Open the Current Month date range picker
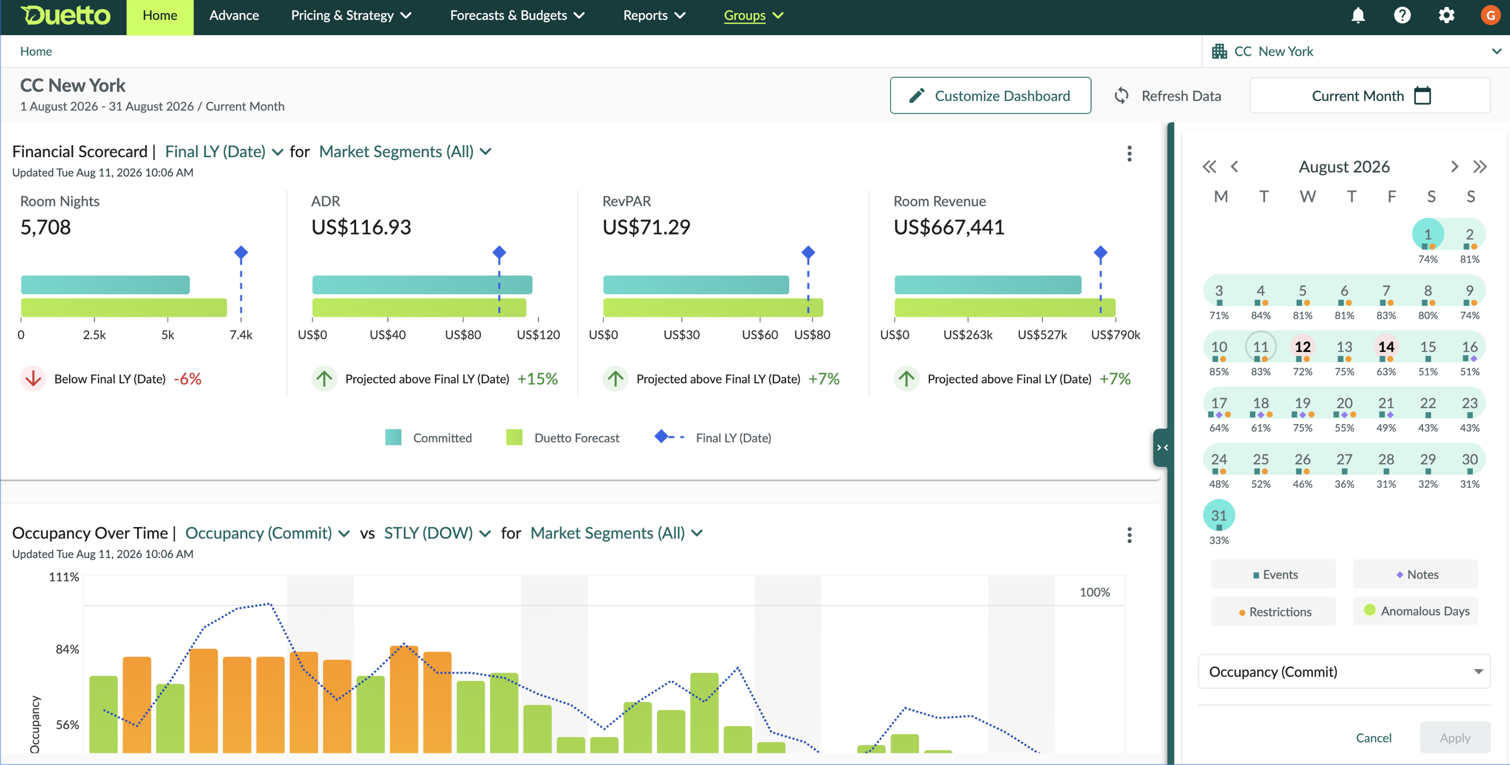Screen dimensions: 1510x765 pos(1370,95)
